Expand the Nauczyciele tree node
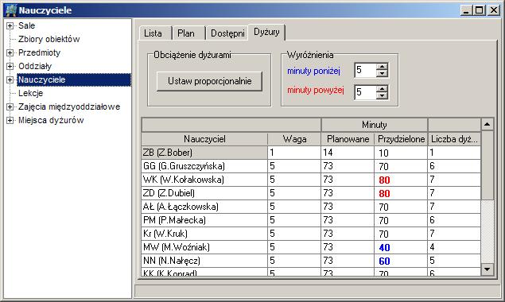Screen dimensions: 505x302 10,79
